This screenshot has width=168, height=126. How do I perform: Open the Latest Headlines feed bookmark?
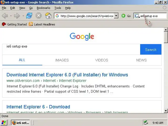coord(42,24)
